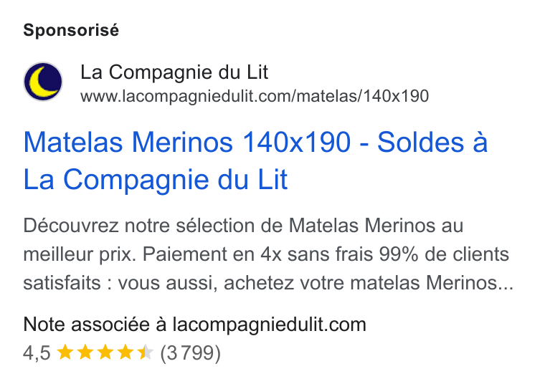Open the www.lacompagniedulit.com/matelas/140x190 URL

point(255,96)
